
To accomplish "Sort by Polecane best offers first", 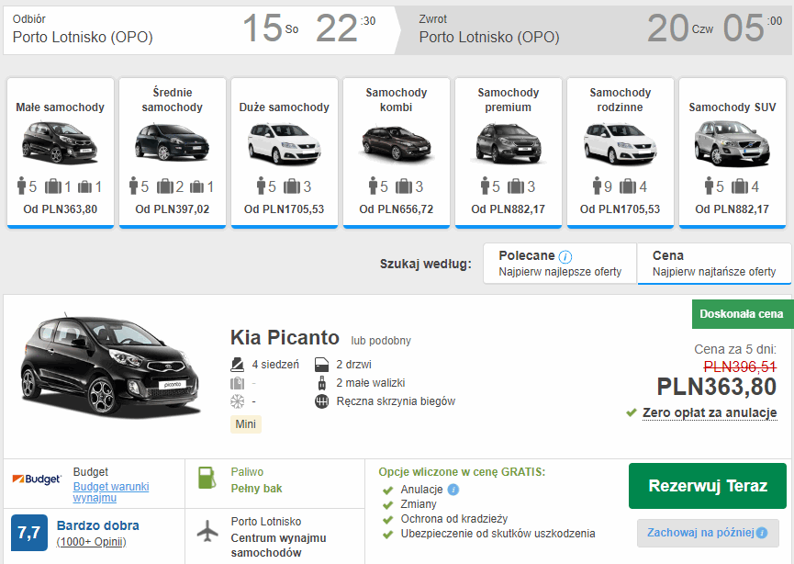I will click(560, 264).
